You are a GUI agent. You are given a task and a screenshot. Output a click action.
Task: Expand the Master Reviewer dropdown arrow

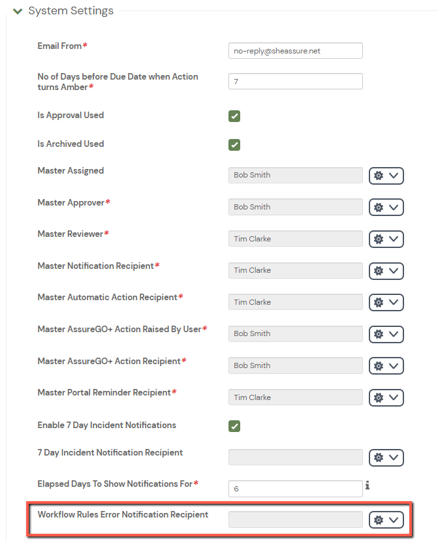tap(394, 239)
